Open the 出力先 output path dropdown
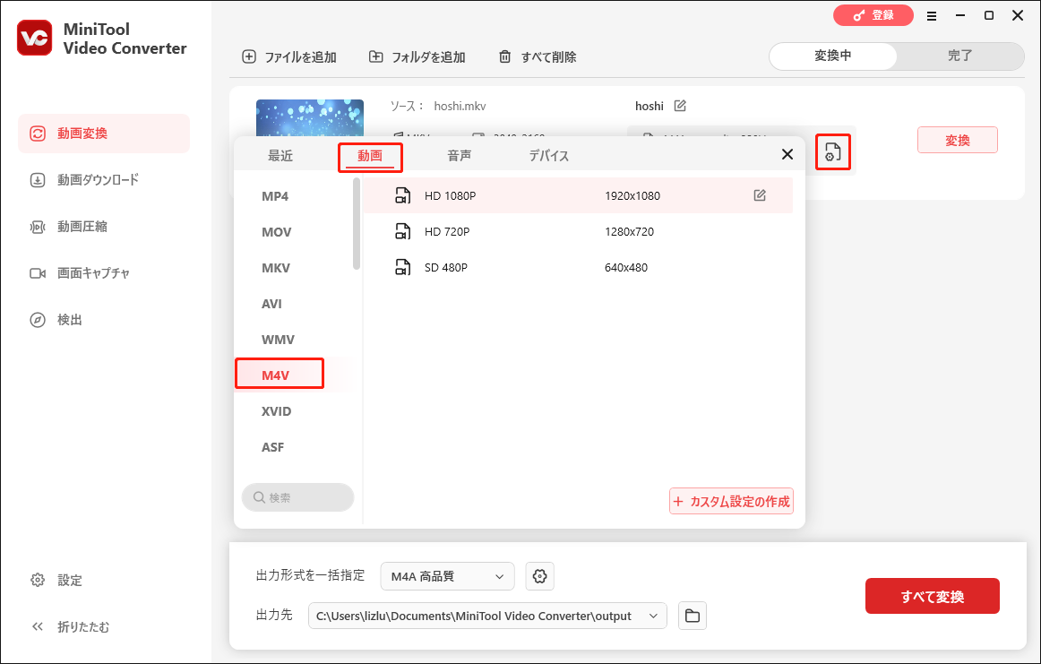 (487, 616)
